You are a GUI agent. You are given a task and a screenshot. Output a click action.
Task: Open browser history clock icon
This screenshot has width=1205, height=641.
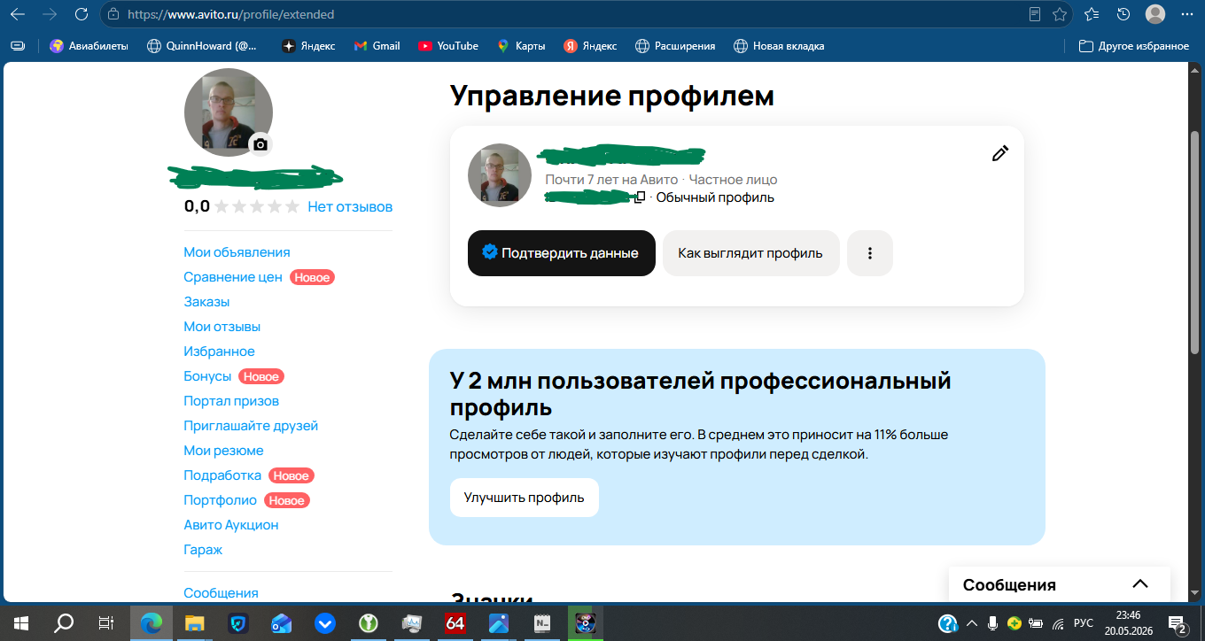[1123, 14]
